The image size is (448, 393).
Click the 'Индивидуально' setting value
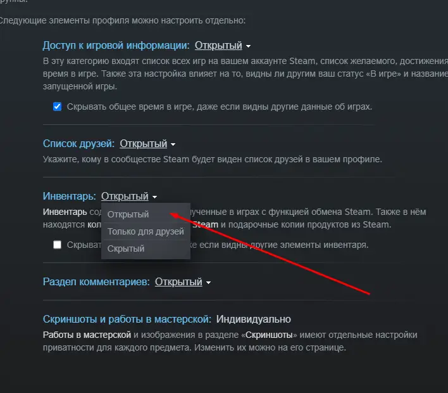(x=254, y=319)
